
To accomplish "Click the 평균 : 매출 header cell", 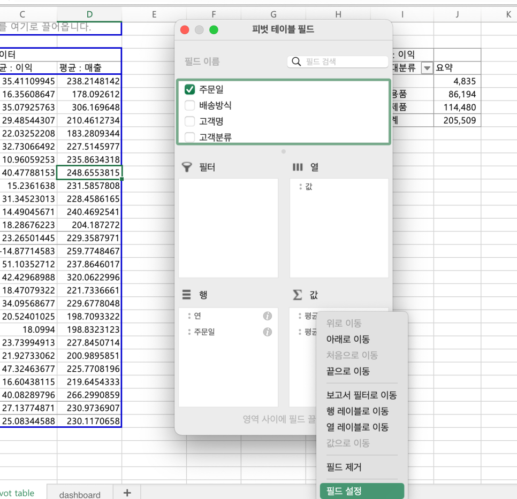I will tap(89, 68).
